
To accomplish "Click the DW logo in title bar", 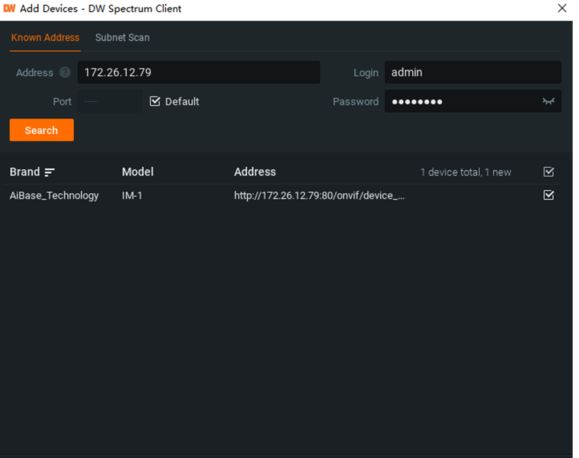I will click(x=10, y=8).
